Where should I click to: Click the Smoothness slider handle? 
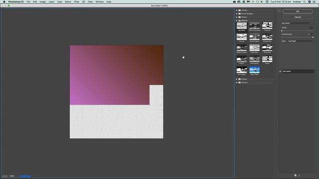[313, 37]
